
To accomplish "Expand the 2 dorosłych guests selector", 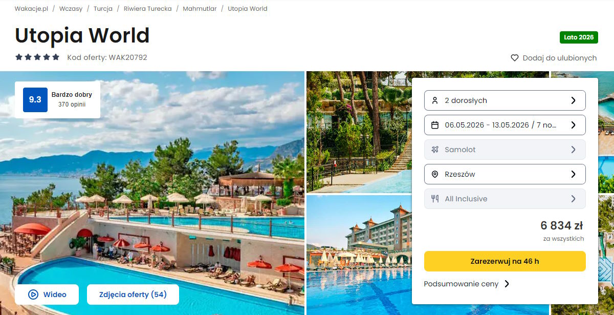I will coord(505,100).
